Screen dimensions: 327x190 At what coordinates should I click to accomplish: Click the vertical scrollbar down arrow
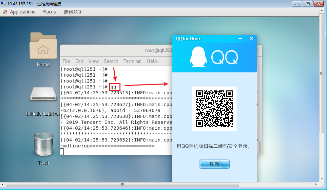(x=321, y=179)
